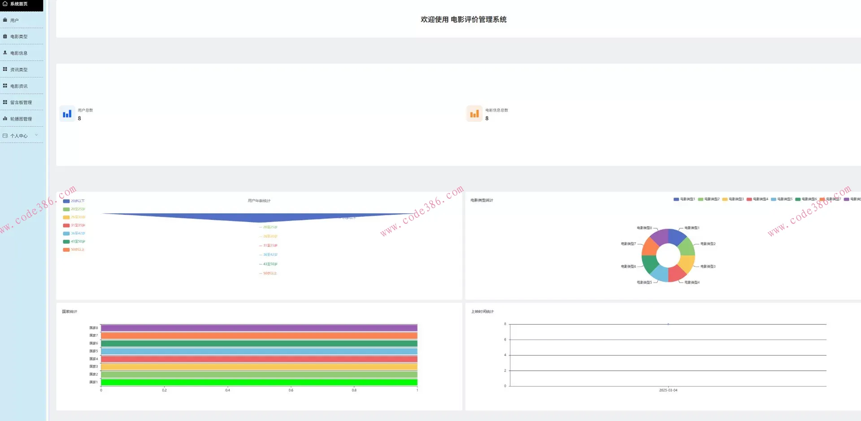
Task: Click the 电影类型统计 chart title
Action: pyautogui.click(x=482, y=200)
